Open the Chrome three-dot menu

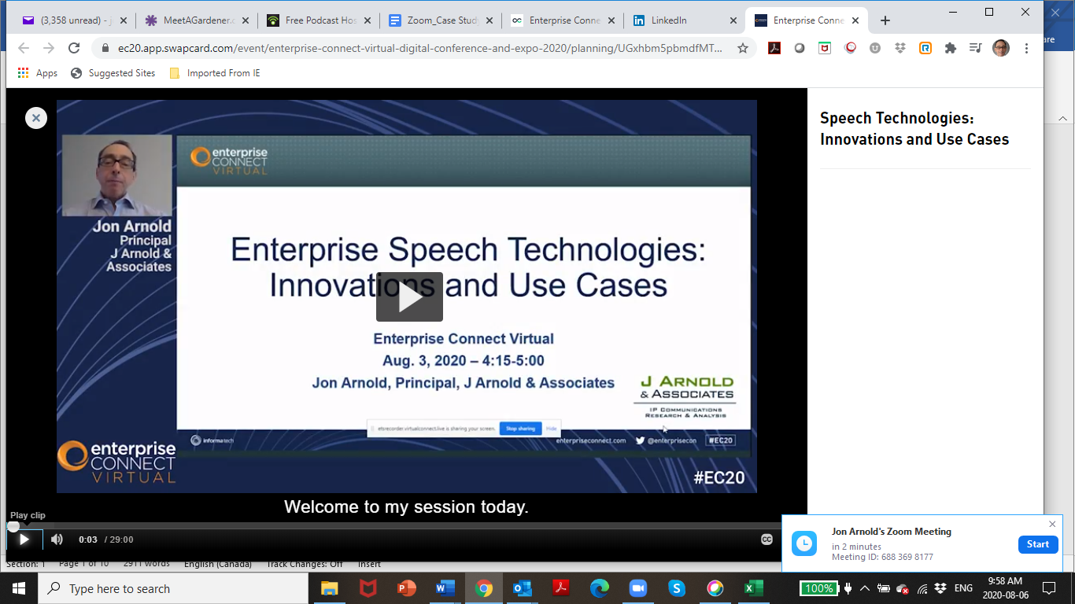click(x=1026, y=48)
